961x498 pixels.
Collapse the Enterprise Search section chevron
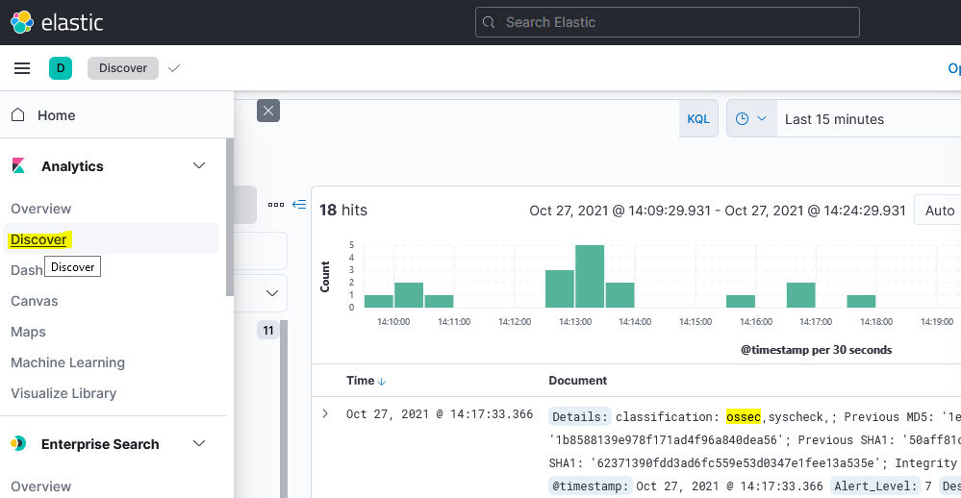coord(199,443)
